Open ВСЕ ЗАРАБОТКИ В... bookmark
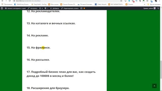 (116, 4)
